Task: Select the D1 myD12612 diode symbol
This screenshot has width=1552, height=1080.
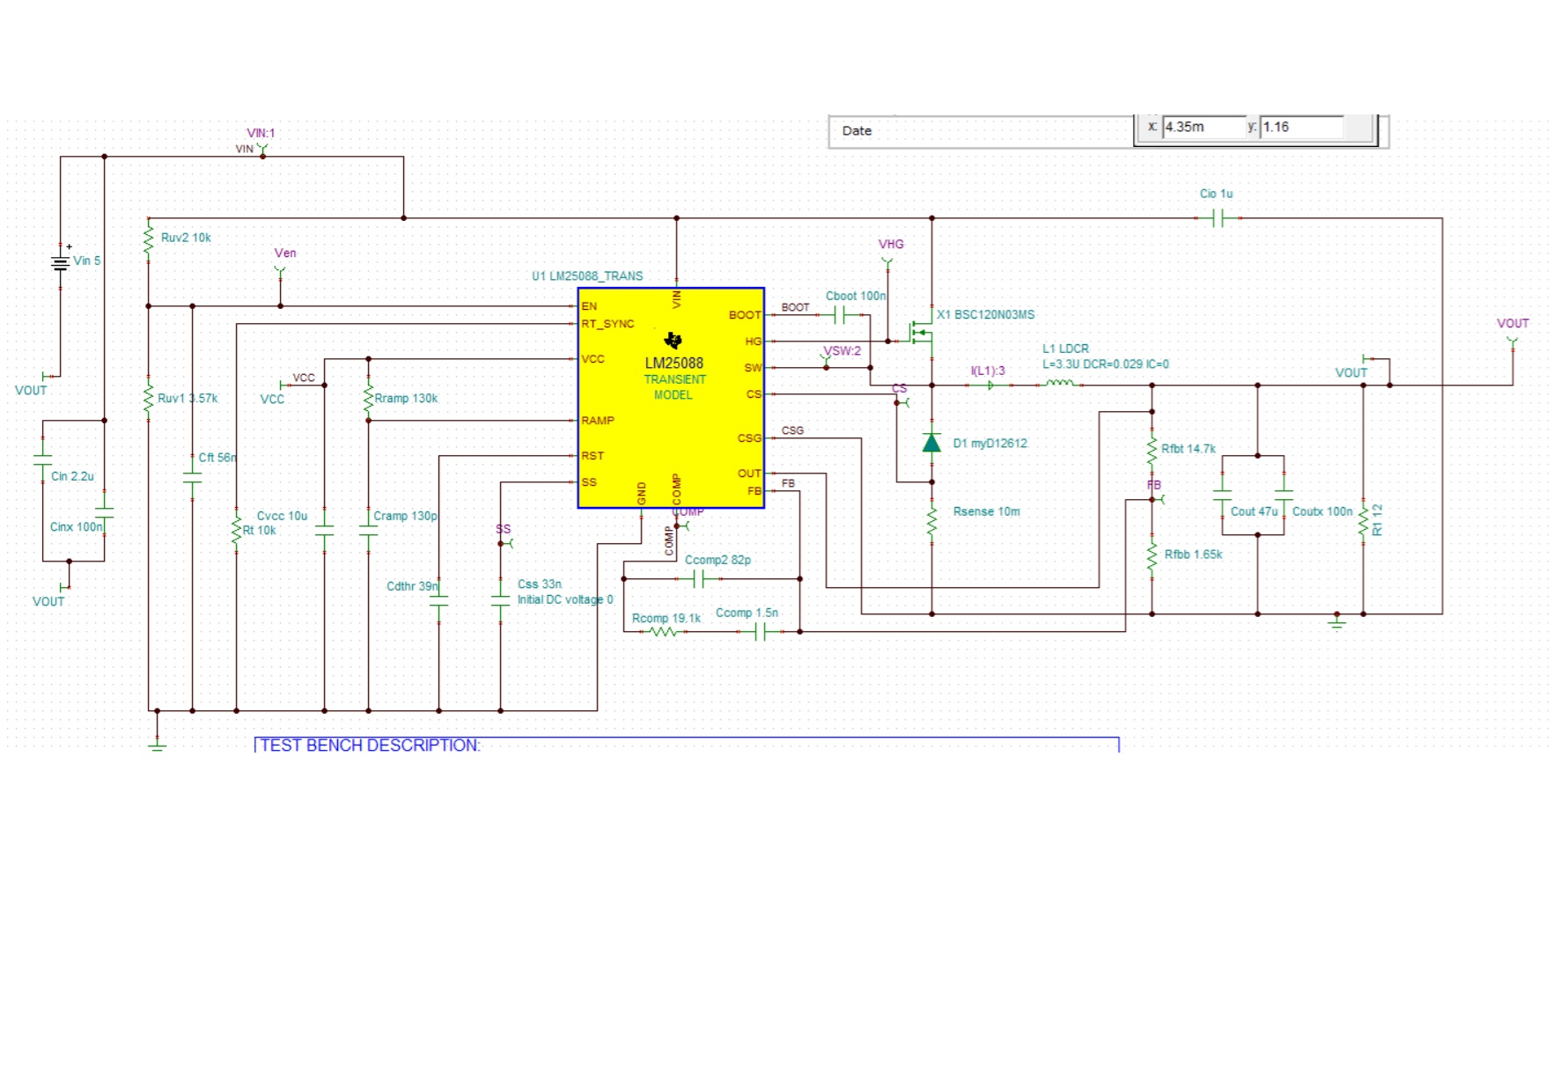Action: [931, 443]
